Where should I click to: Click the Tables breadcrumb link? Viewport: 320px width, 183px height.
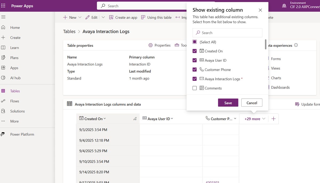[69, 31]
